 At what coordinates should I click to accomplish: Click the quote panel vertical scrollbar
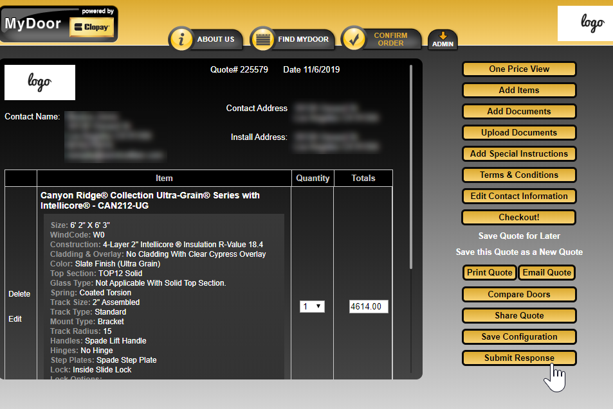[411, 167]
